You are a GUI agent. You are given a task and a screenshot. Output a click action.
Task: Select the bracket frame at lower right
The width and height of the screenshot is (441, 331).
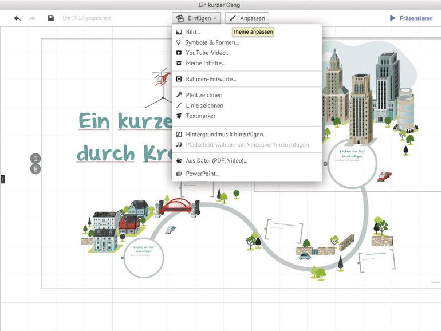click(x=377, y=261)
